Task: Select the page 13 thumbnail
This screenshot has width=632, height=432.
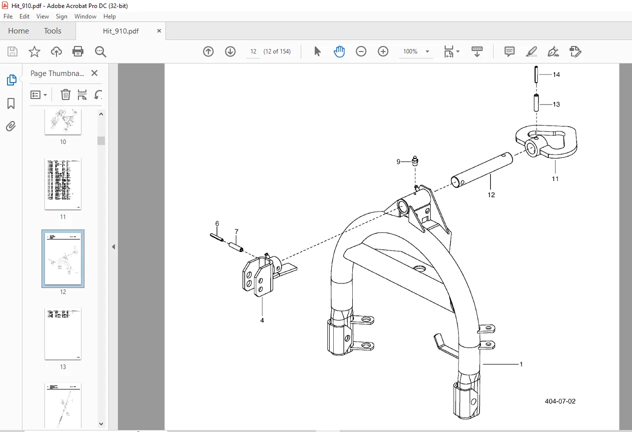Action: point(63,333)
